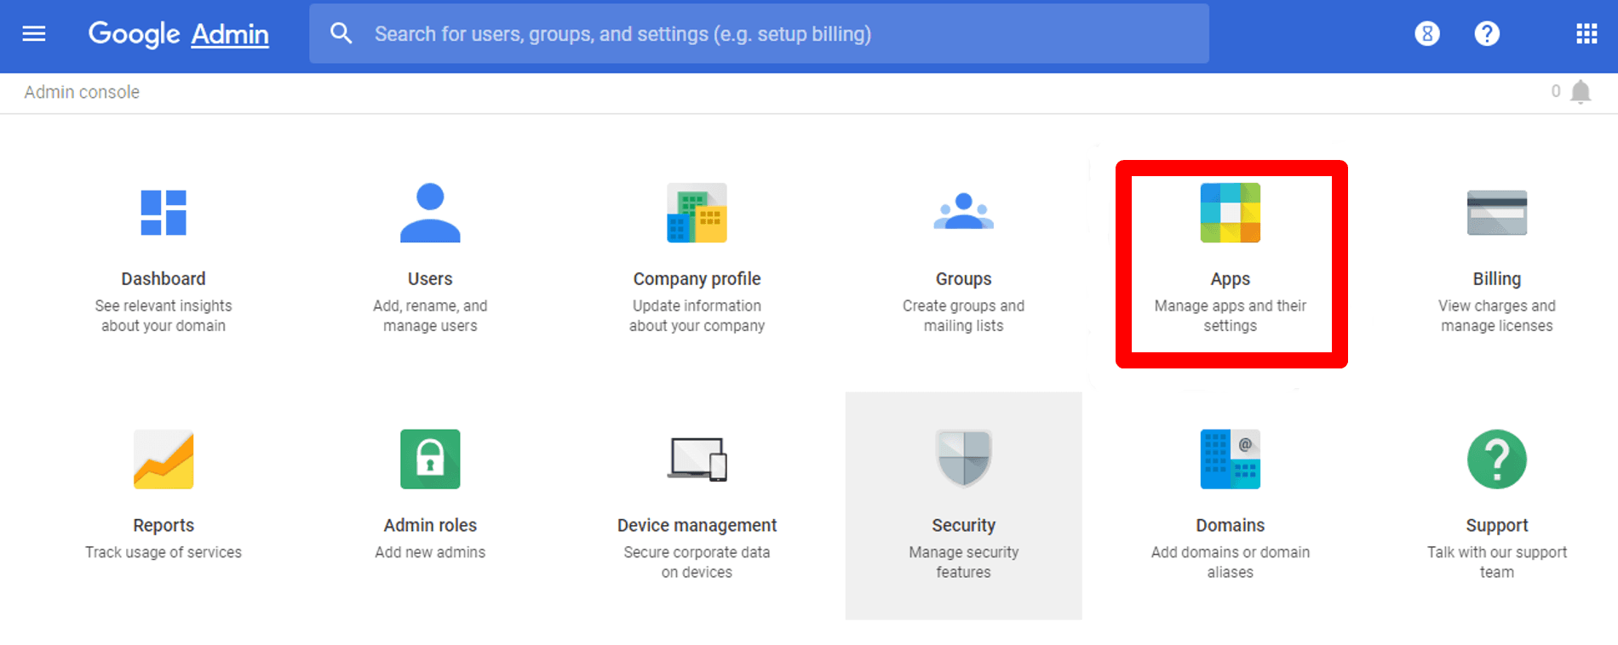The image size is (1618, 645).
Task: Open the Groups people icon
Action: (964, 211)
